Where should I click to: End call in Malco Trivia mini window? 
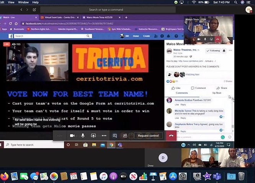tap(217, 39)
